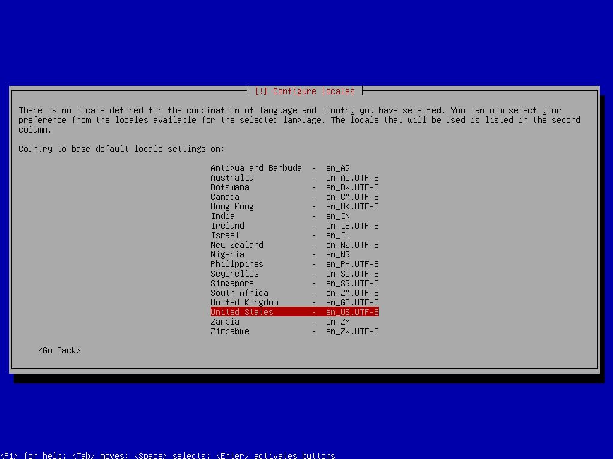The image size is (613, 459).
Task: Click the Go Back button
Action: pos(59,350)
